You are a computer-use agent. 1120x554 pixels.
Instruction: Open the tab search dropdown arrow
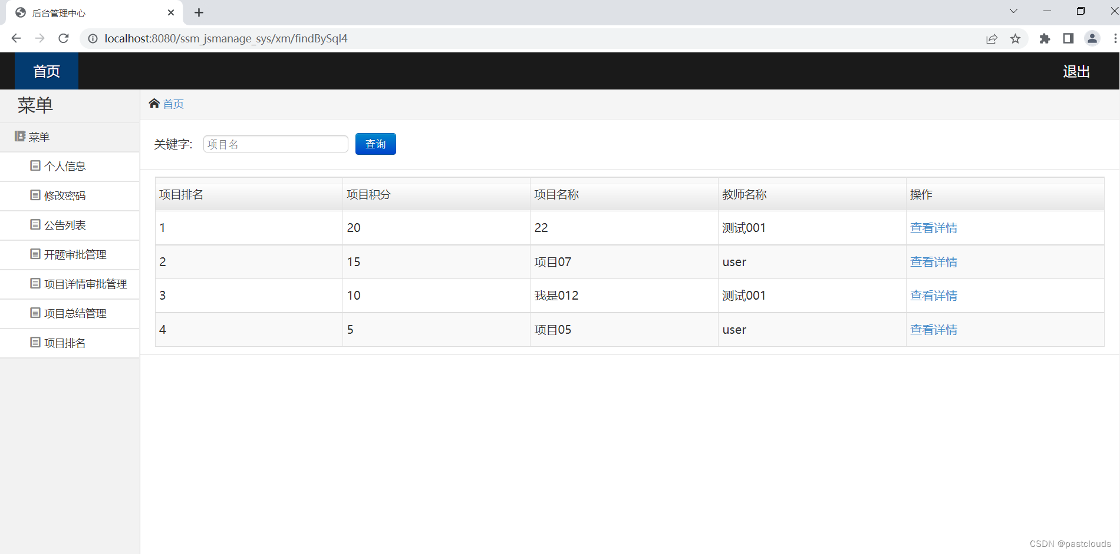tap(1013, 11)
